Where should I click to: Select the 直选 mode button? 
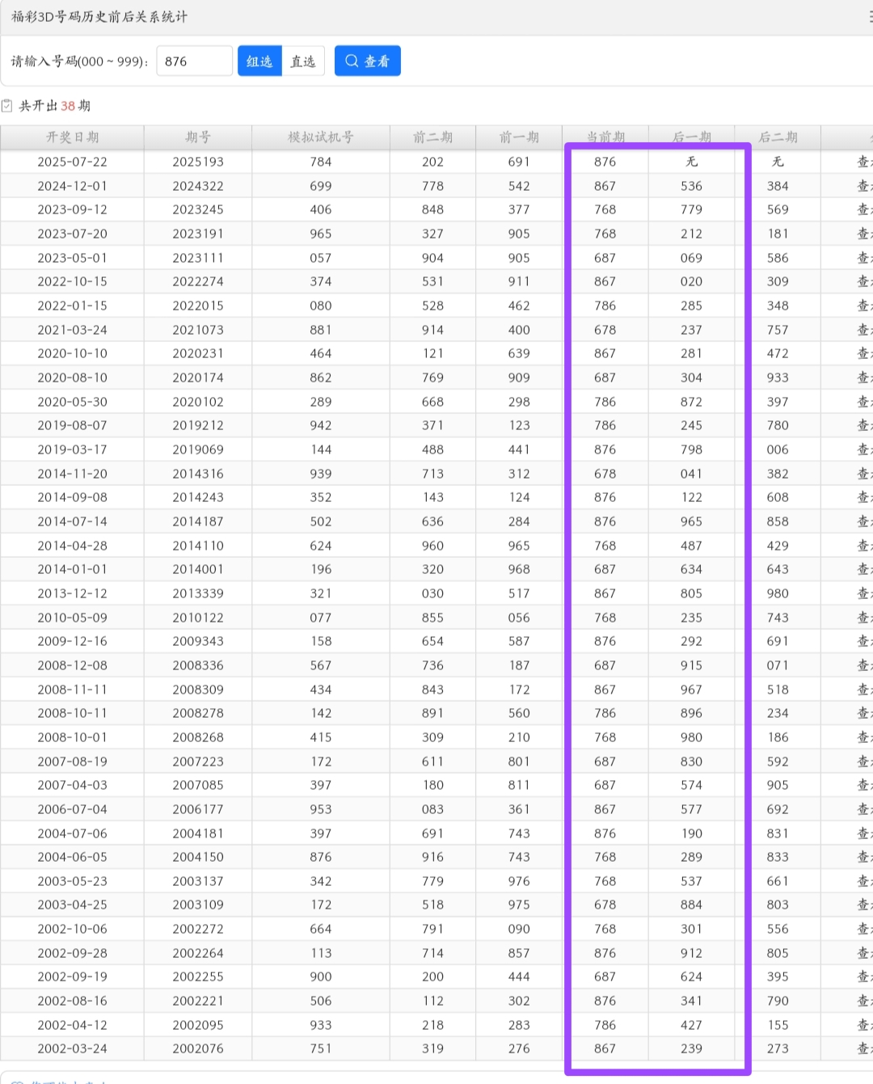(303, 61)
